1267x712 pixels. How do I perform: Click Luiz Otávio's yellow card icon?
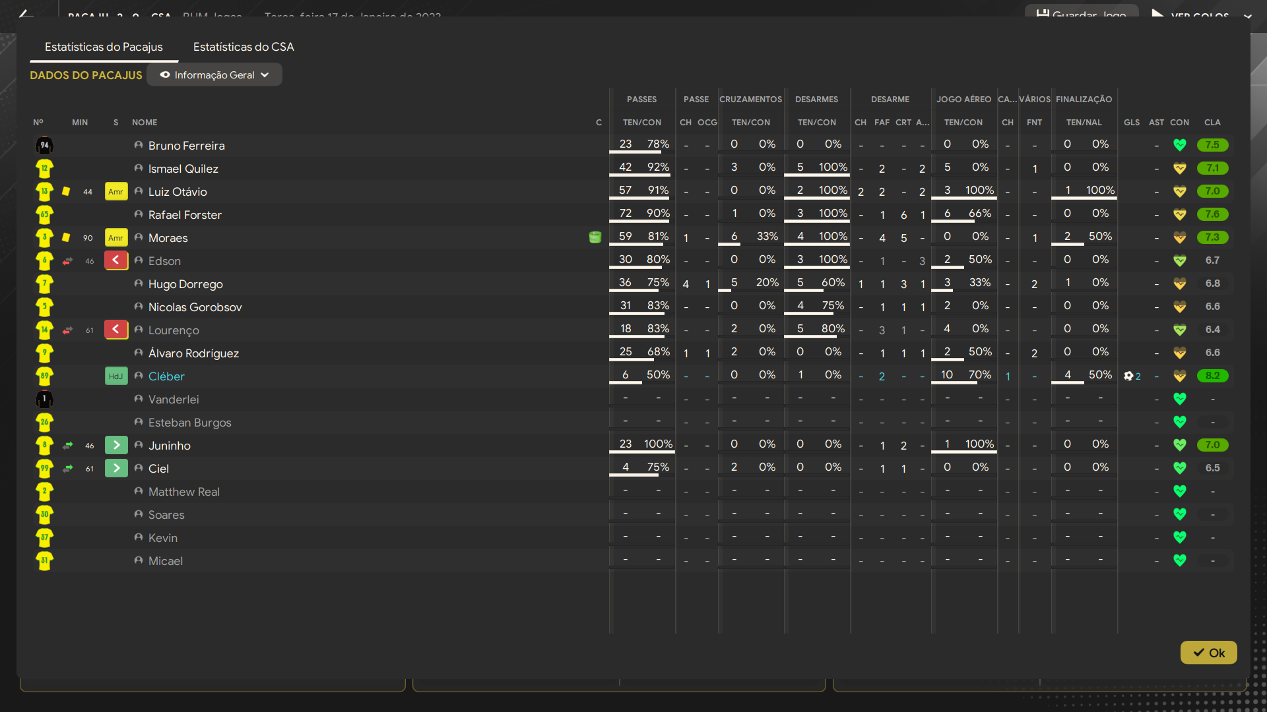pos(66,191)
